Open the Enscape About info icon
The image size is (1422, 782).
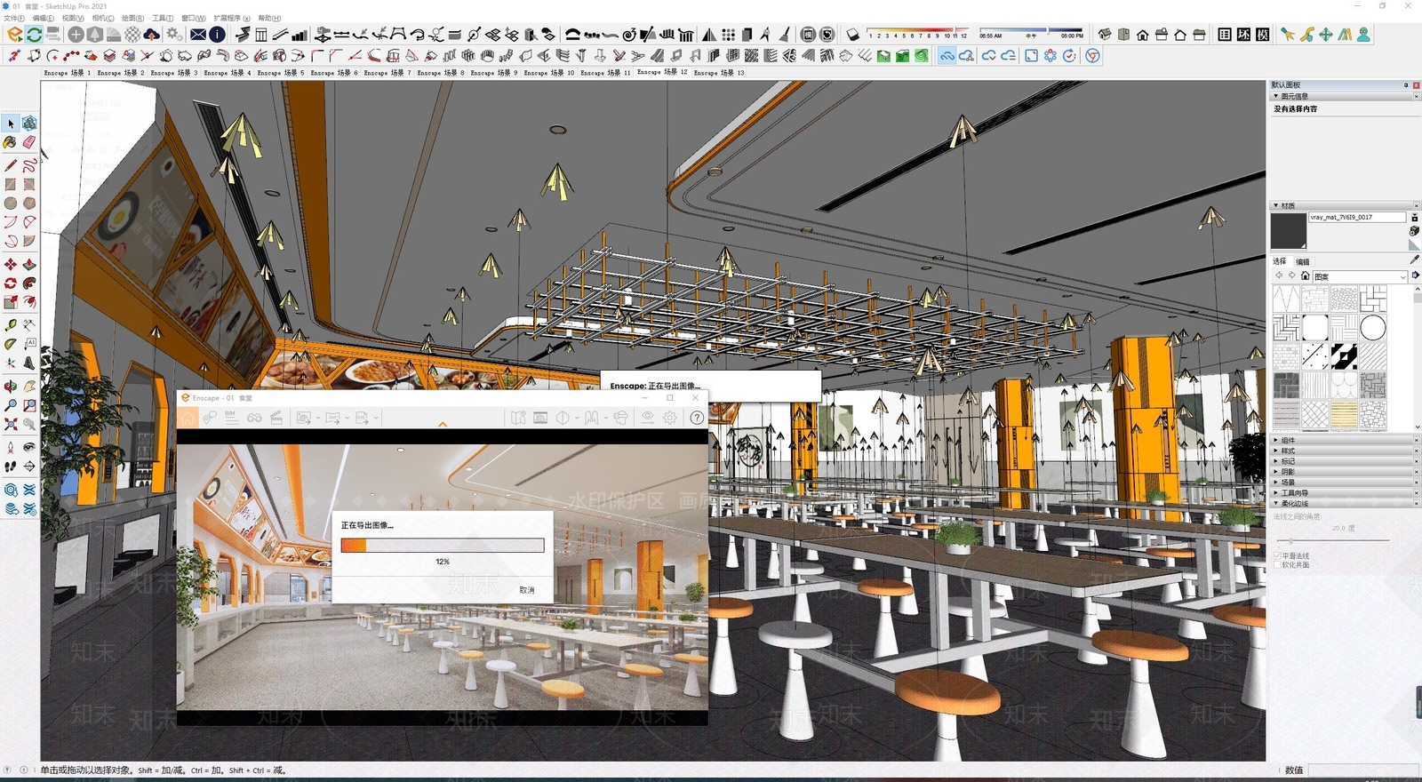coord(217,35)
